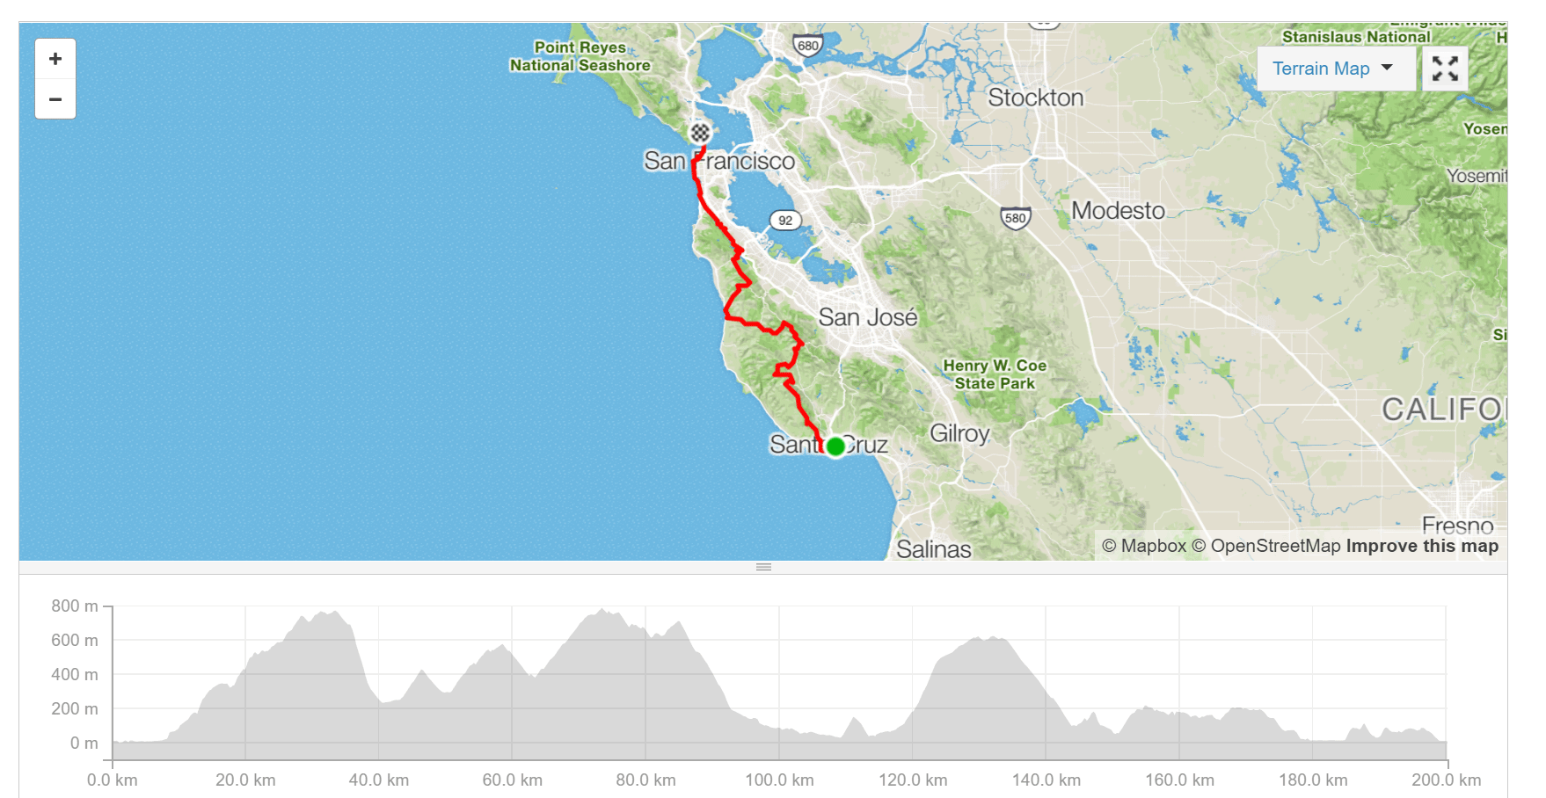Click the Highway 92 shield icon
Screen dimensions: 1546x798
pos(785,221)
